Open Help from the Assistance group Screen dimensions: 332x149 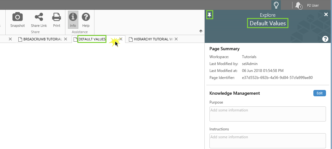click(86, 17)
